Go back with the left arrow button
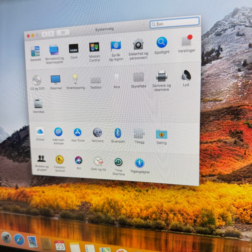Image resolution: width=252 pixels, height=252 pixels. click(x=45, y=34)
